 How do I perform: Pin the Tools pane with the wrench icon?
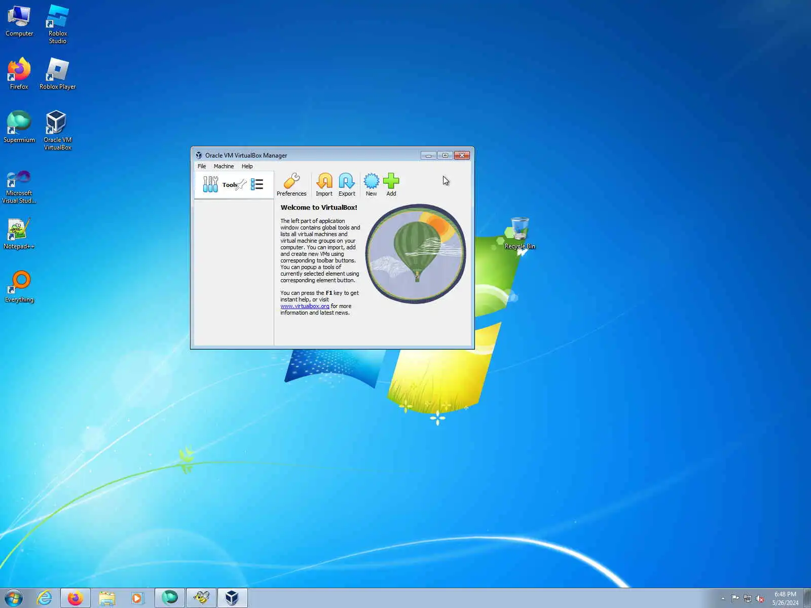(241, 184)
